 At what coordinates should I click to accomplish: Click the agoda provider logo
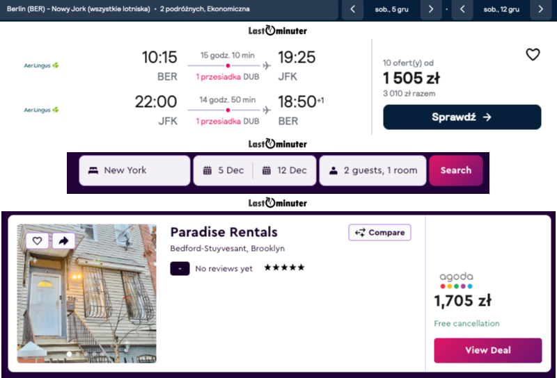456,280
